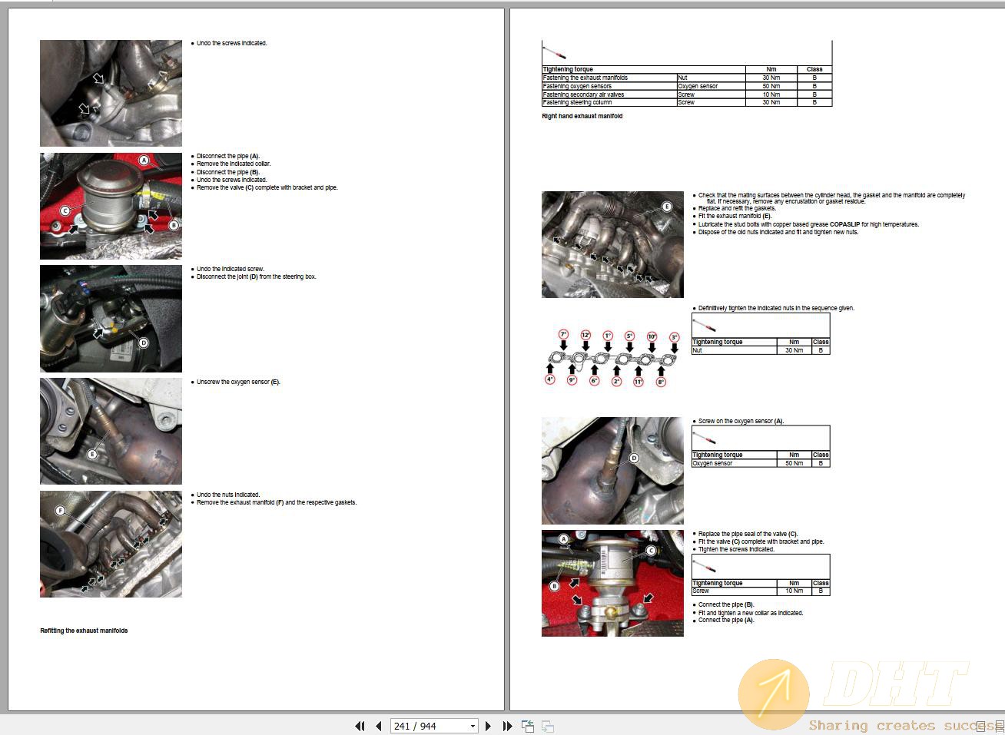Click 'Fit the exhaust manifold (E).' text
The width and height of the screenshot is (1005, 735).
click(735, 216)
